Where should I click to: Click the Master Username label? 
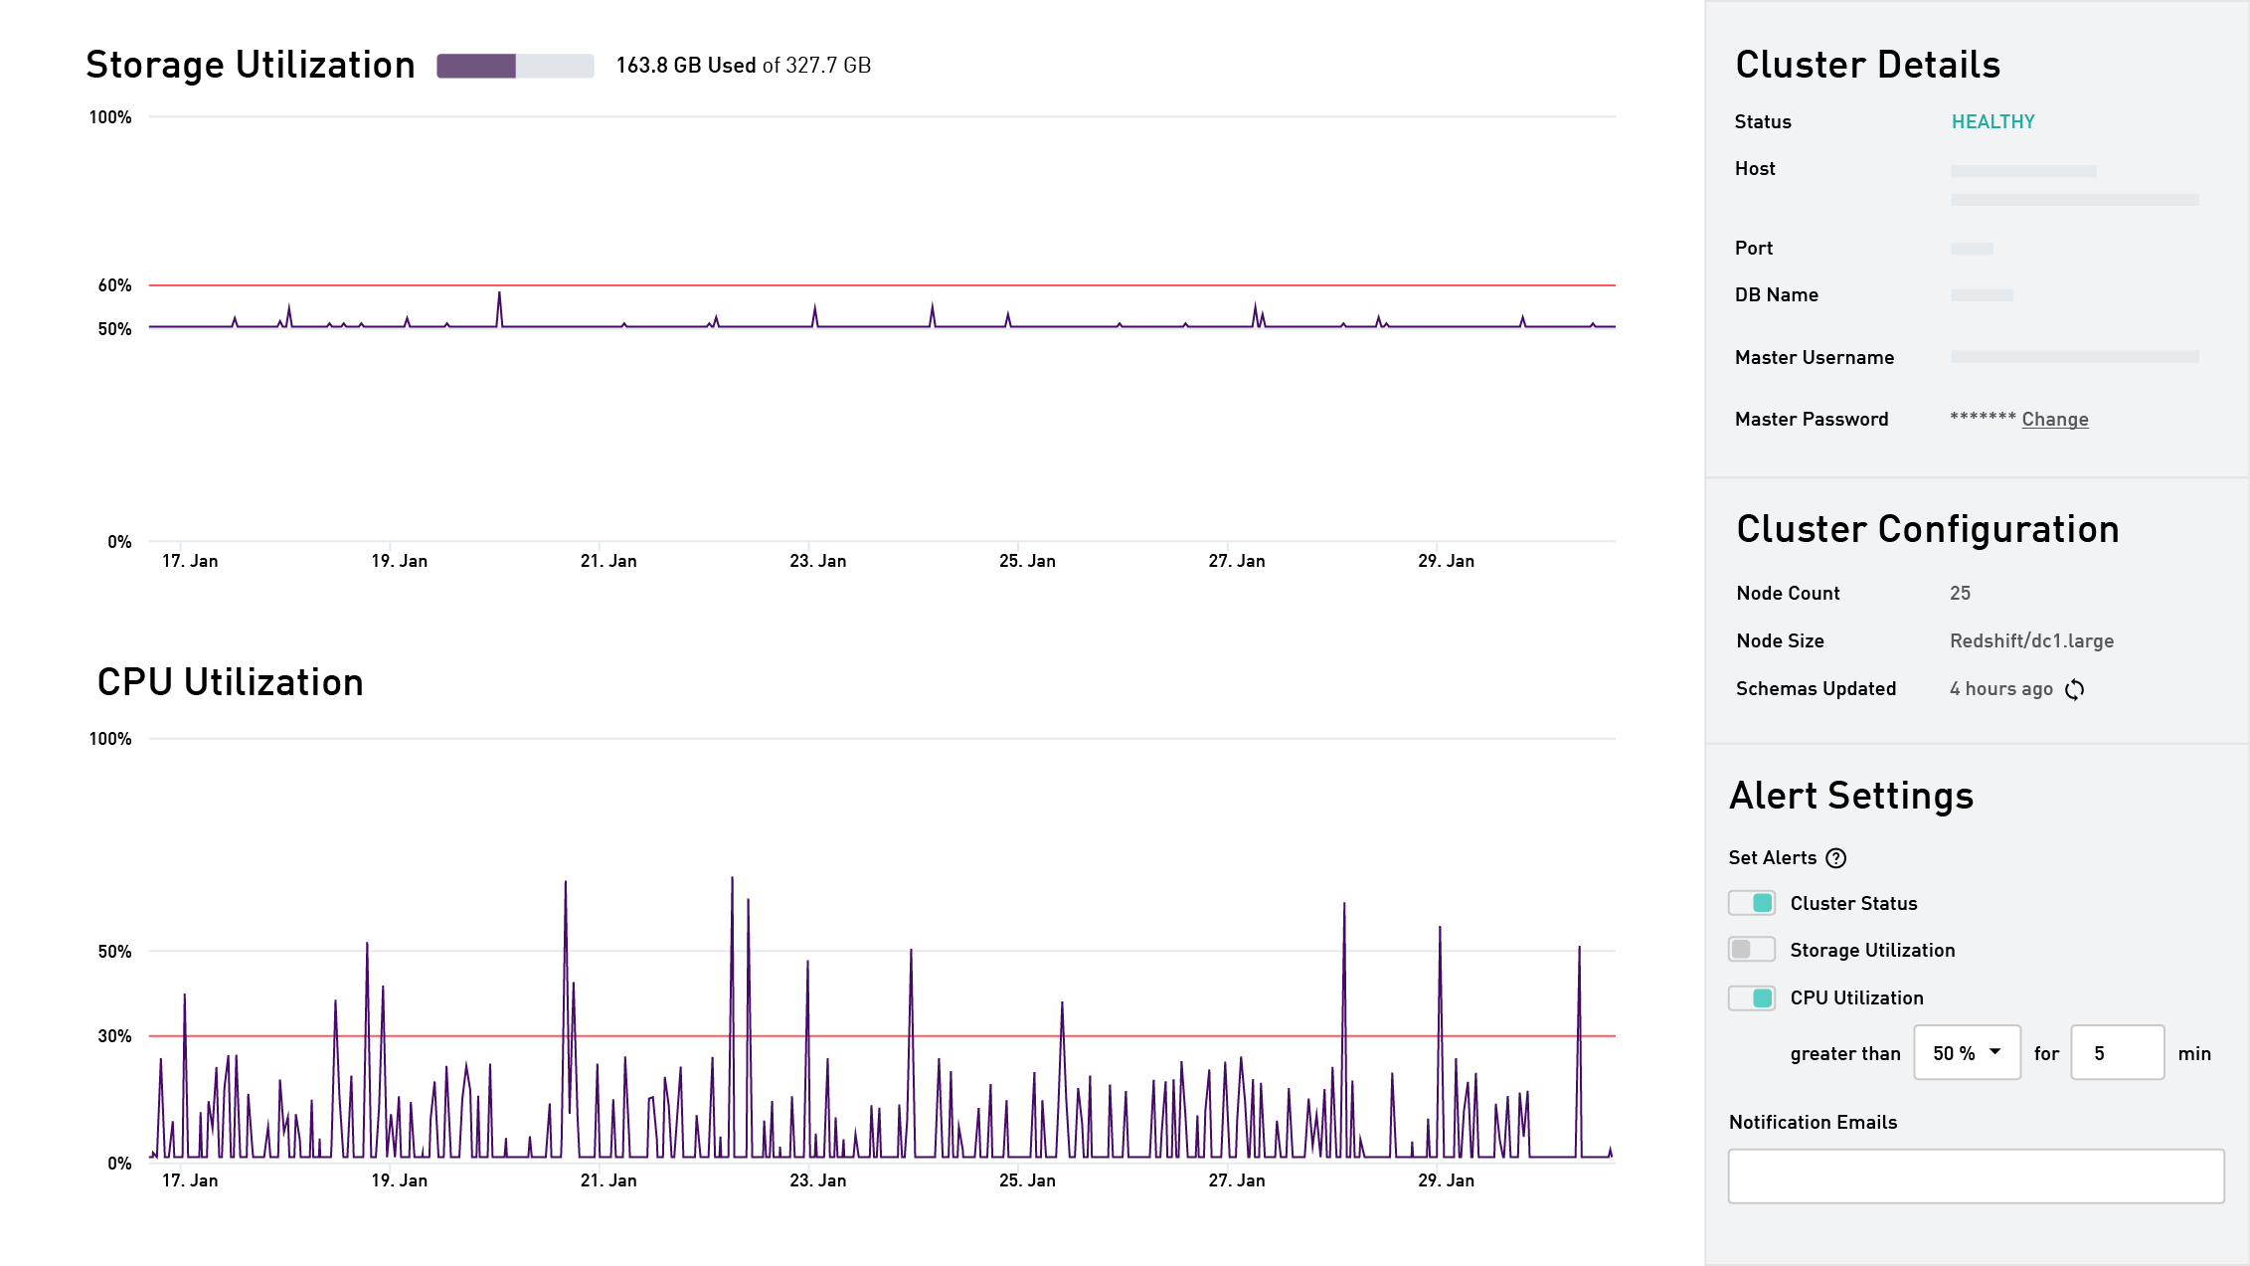pos(1815,358)
